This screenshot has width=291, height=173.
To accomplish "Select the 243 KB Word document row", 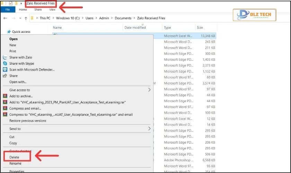I will (x=185, y=42).
